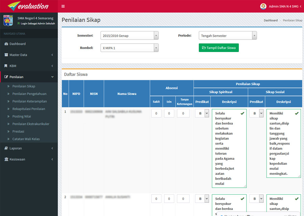
Task: Click the Sakit input for student 1
Action: tap(156, 114)
